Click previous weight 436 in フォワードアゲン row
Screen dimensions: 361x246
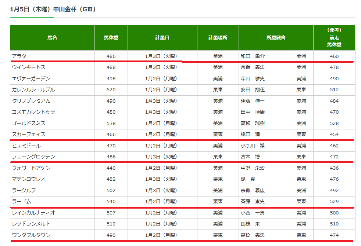(334, 168)
